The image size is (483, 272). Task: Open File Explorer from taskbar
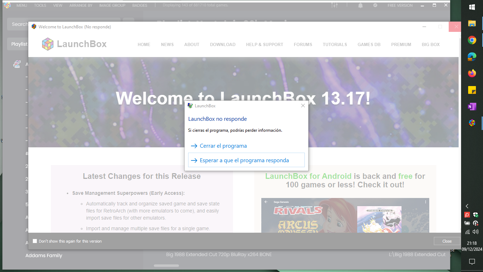point(472,23)
